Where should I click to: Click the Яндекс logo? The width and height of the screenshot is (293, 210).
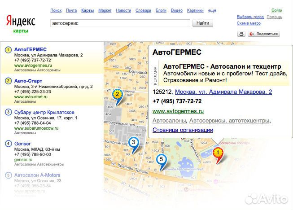pyautogui.click(x=21, y=20)
